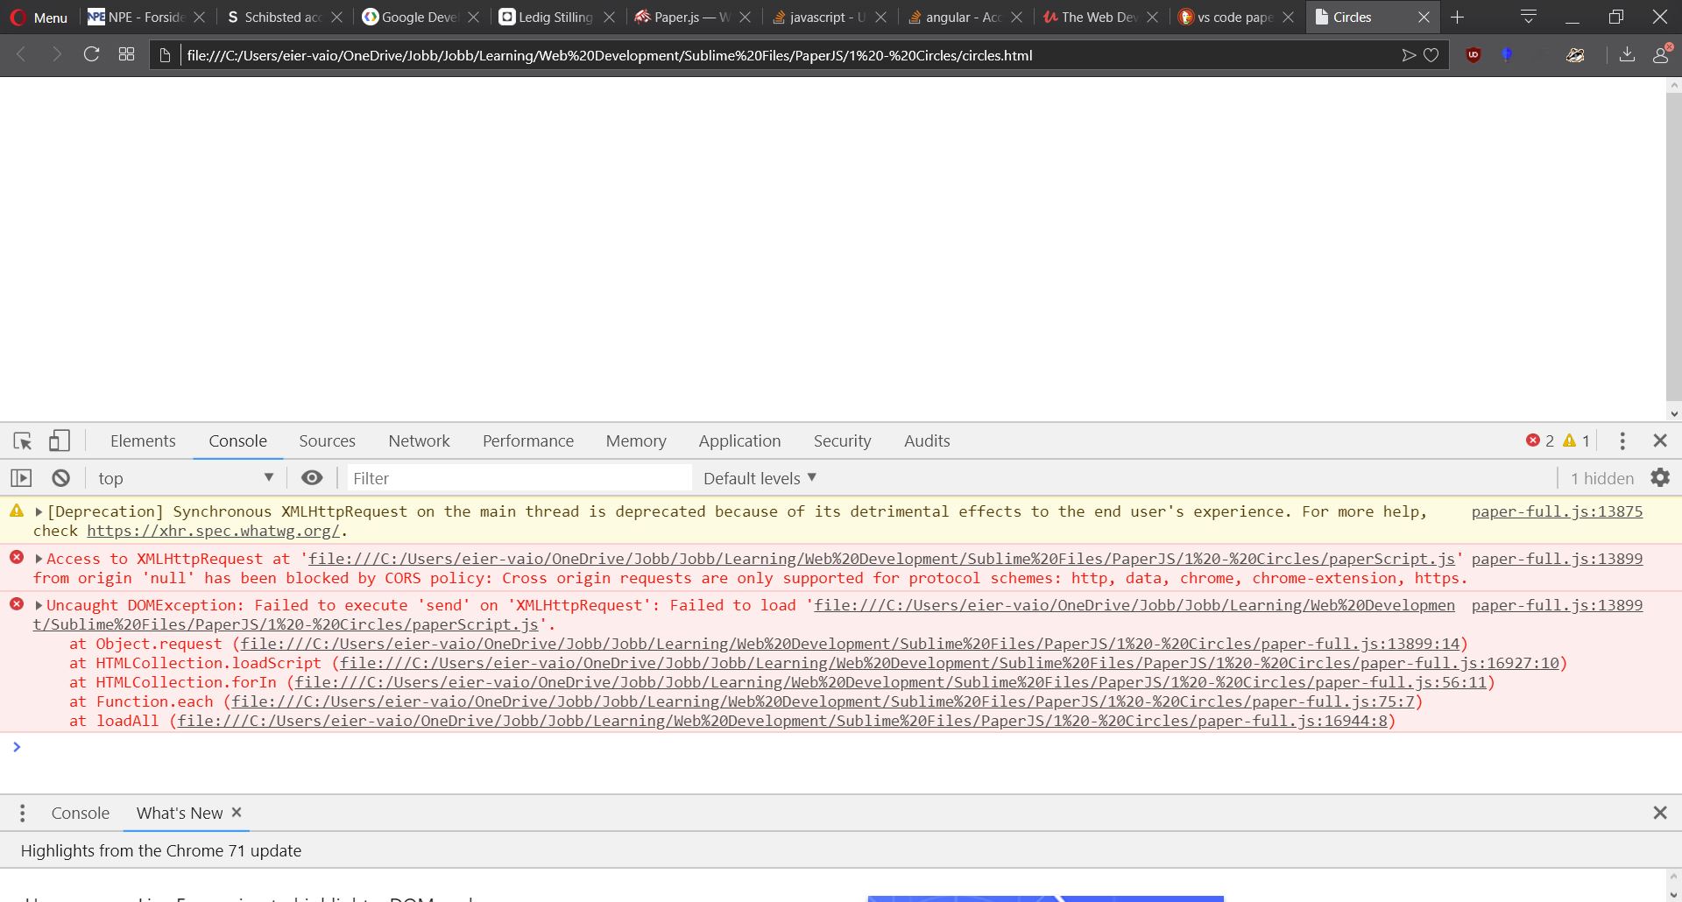Switch to the Elements tab
Image resolution: width=1682 pixels, height=902 pixels.
coord(143,440)
